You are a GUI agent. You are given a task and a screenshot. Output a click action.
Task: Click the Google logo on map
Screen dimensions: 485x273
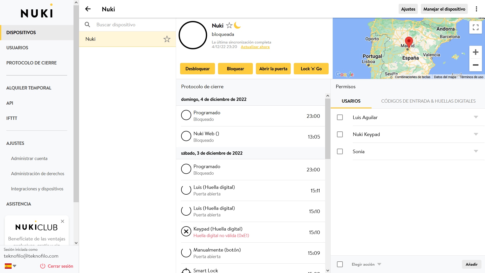[x=345, y=74]
